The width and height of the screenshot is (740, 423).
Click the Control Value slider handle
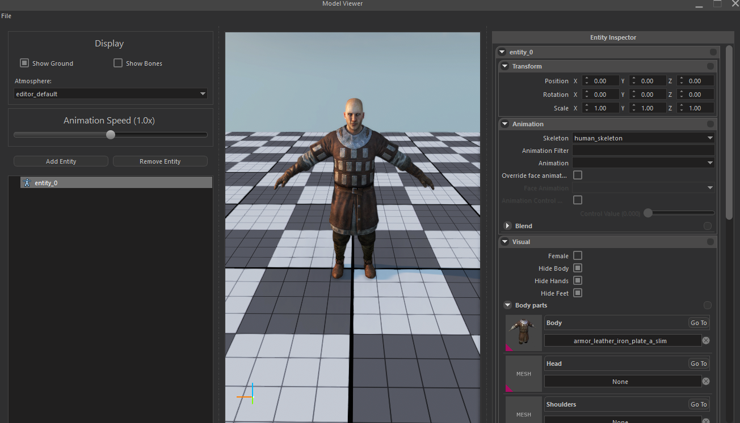click(x=648, y=213)
